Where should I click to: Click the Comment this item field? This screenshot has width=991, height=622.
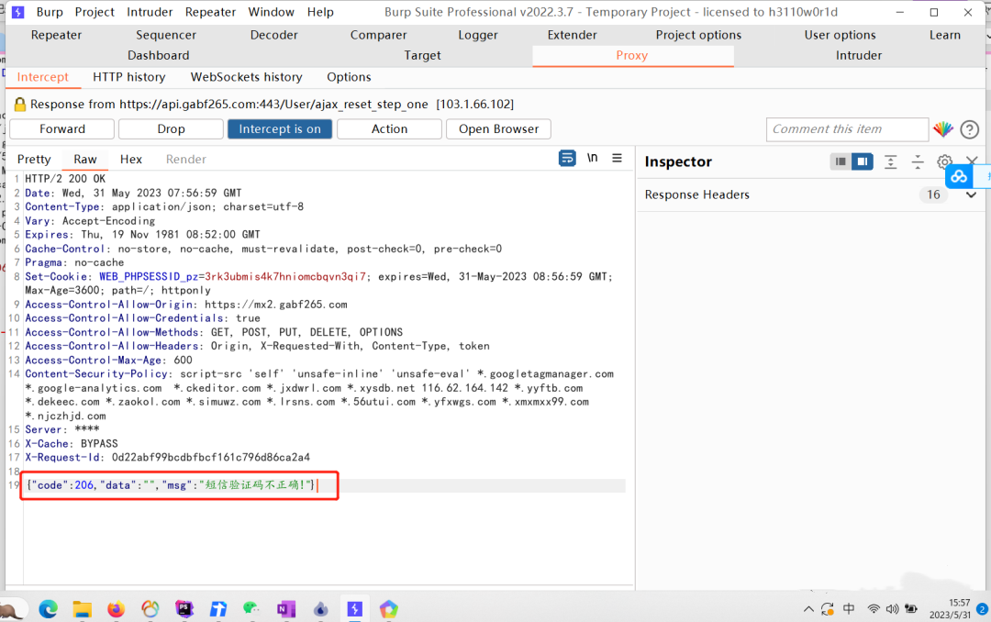(x=847, y=129)
